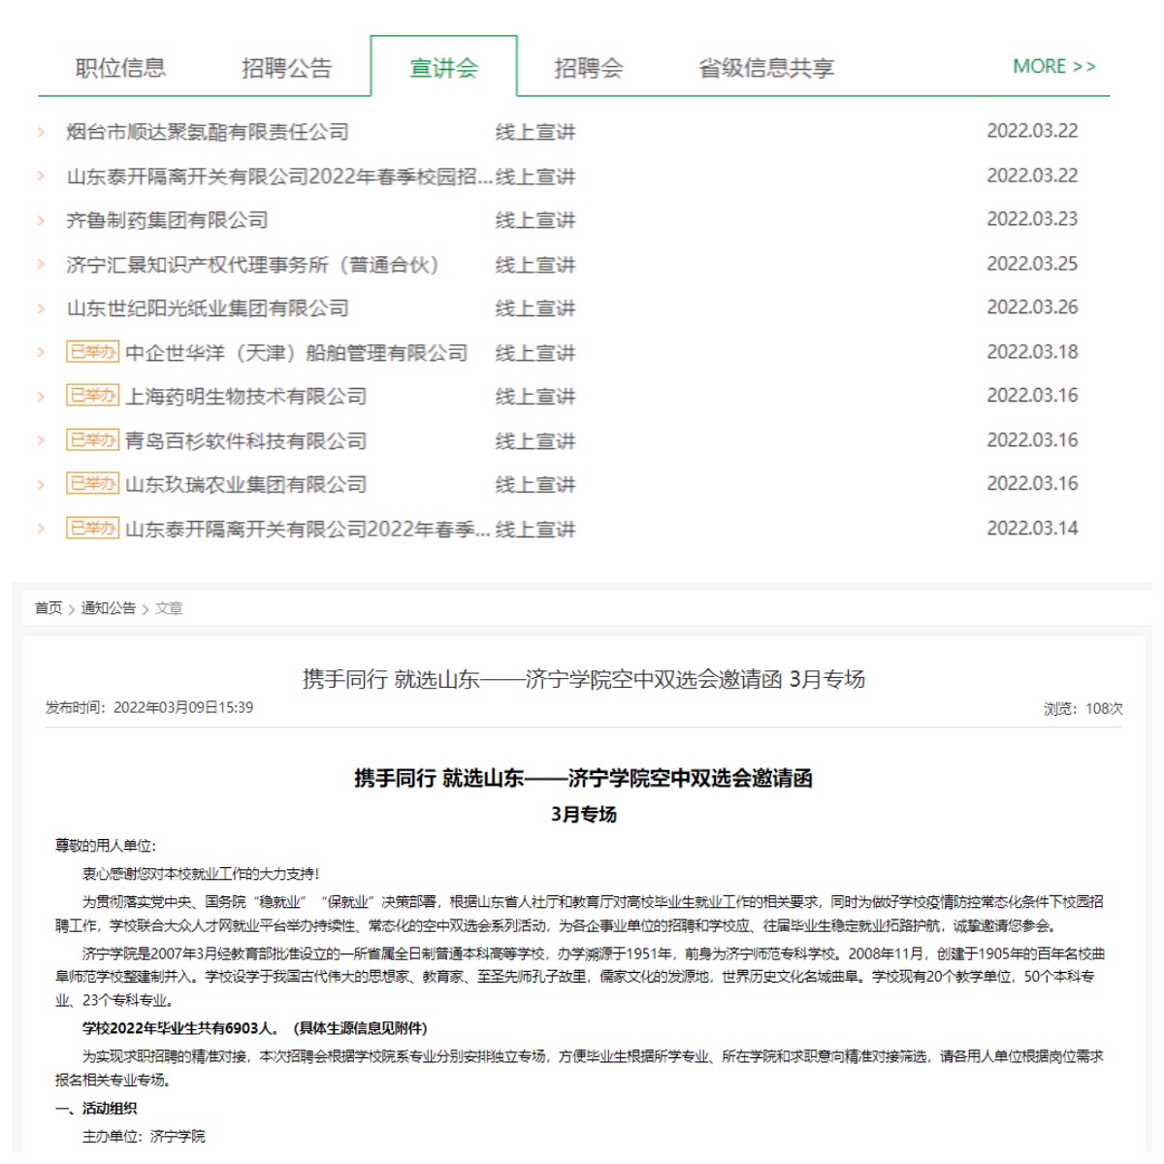Open 齐鲁制药集团有限公司 listing
The image size is (1164, 1164).
tap(167, 220)
